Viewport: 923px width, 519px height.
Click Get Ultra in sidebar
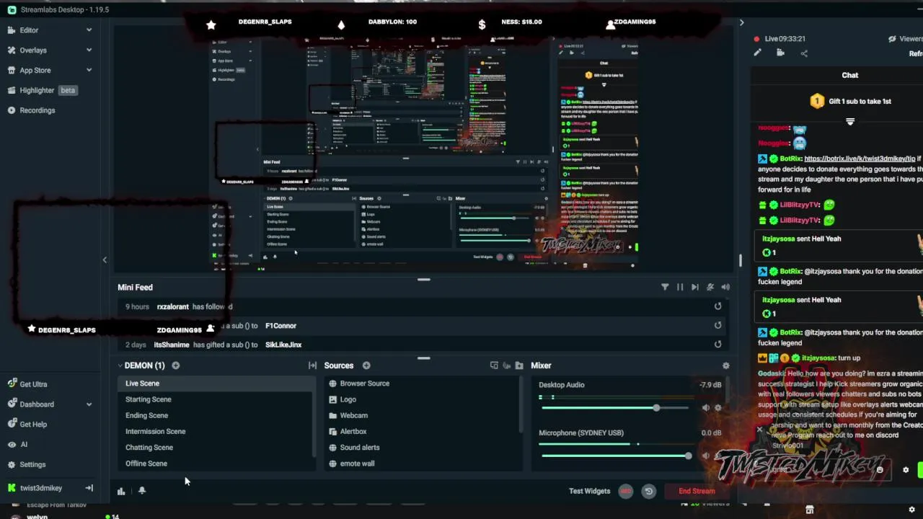coord(33,384)
